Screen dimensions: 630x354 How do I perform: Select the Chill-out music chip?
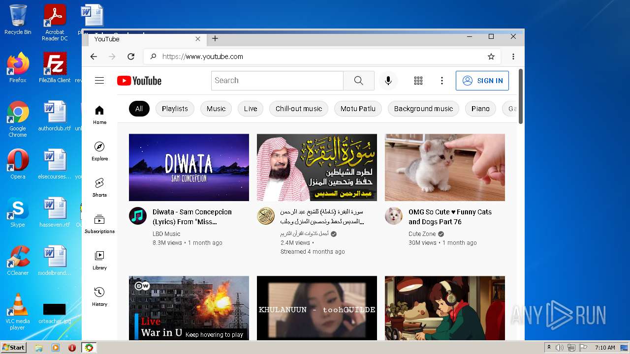coord(299,109)
